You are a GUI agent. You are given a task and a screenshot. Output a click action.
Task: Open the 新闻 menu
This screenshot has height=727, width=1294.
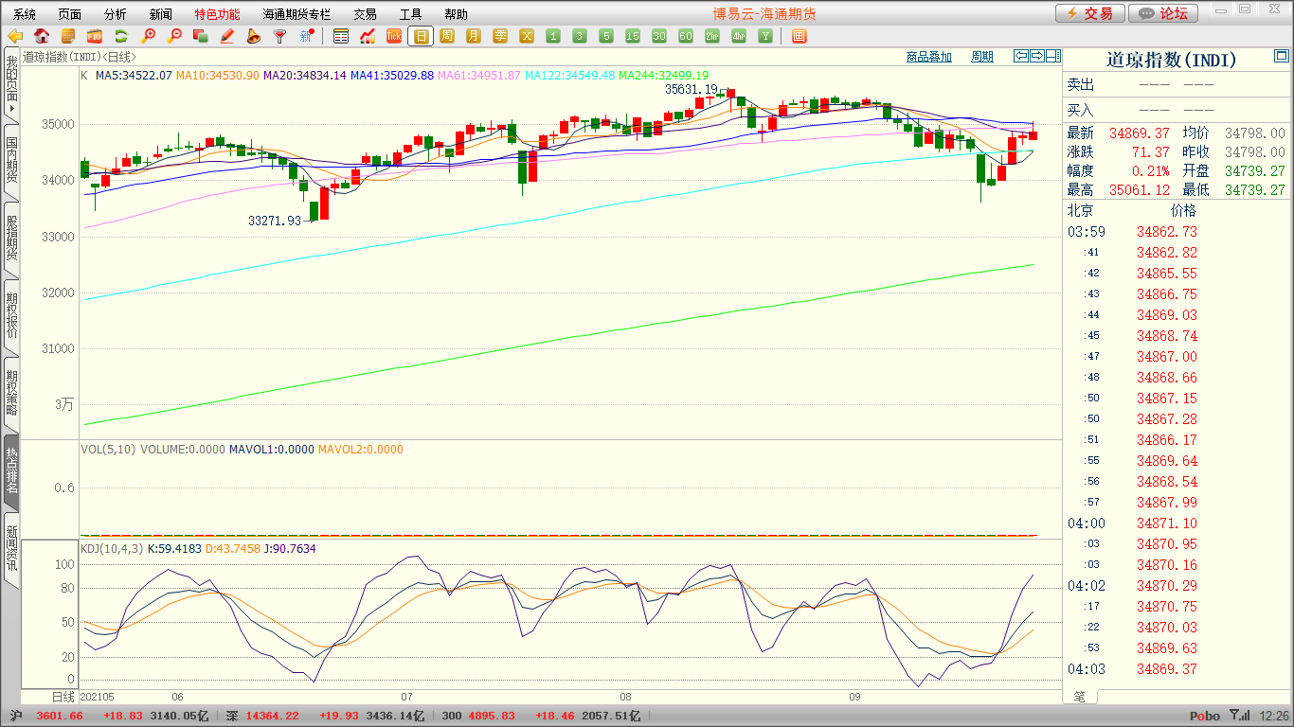click(x=161, y=14)
